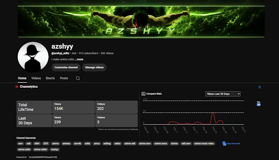Click the azshyy profile picture
This screenshot has height=160, width=279.
click(33, 57)
